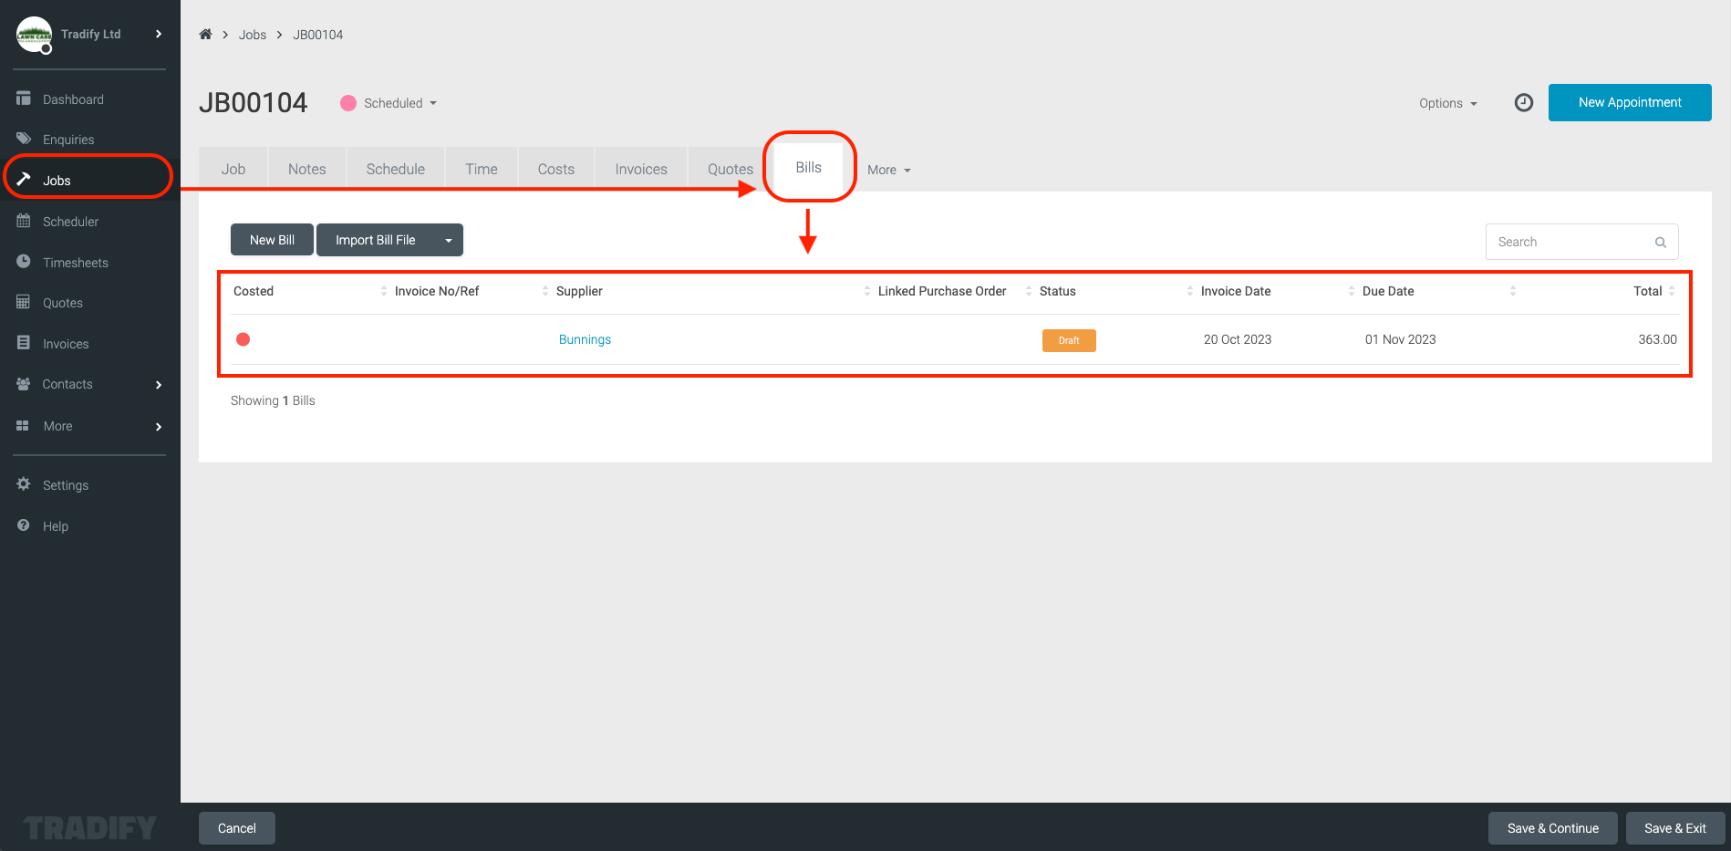Screen dimensions: 1731x851
Task: Open the Import Bill File dropdown arrow
Action: pyautogui.click(x=448, y=240)
